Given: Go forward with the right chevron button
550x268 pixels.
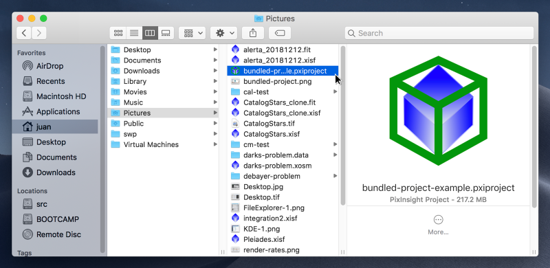Looking at the screenshot, I should 39,33.
